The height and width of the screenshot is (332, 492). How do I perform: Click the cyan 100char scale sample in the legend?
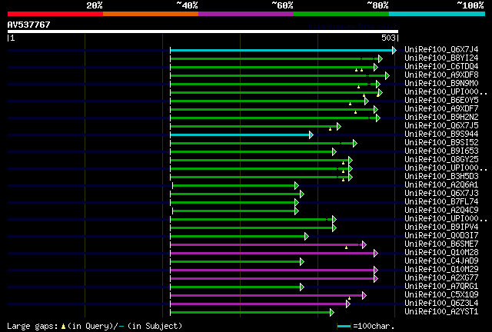point(344,327)
